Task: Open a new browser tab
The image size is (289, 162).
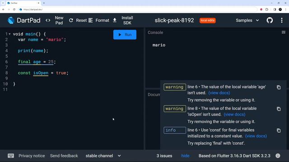Action: click(x=44, y=3)
